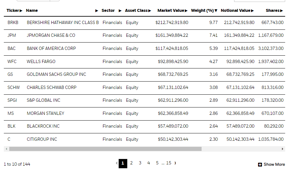296x174 pixels.
Task: Select page 5 in pagination
Action: click(157, 163)
